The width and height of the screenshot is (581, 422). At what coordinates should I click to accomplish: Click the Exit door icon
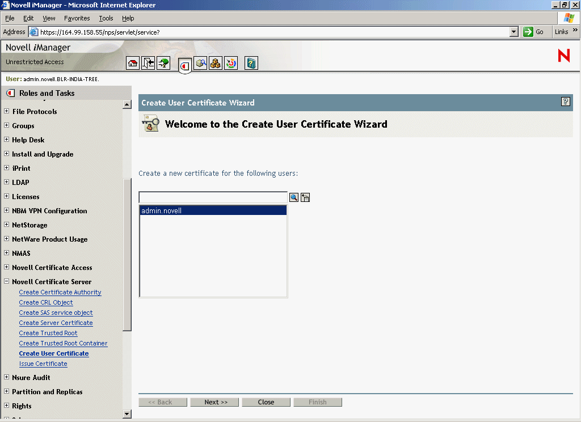click(148, 64)
